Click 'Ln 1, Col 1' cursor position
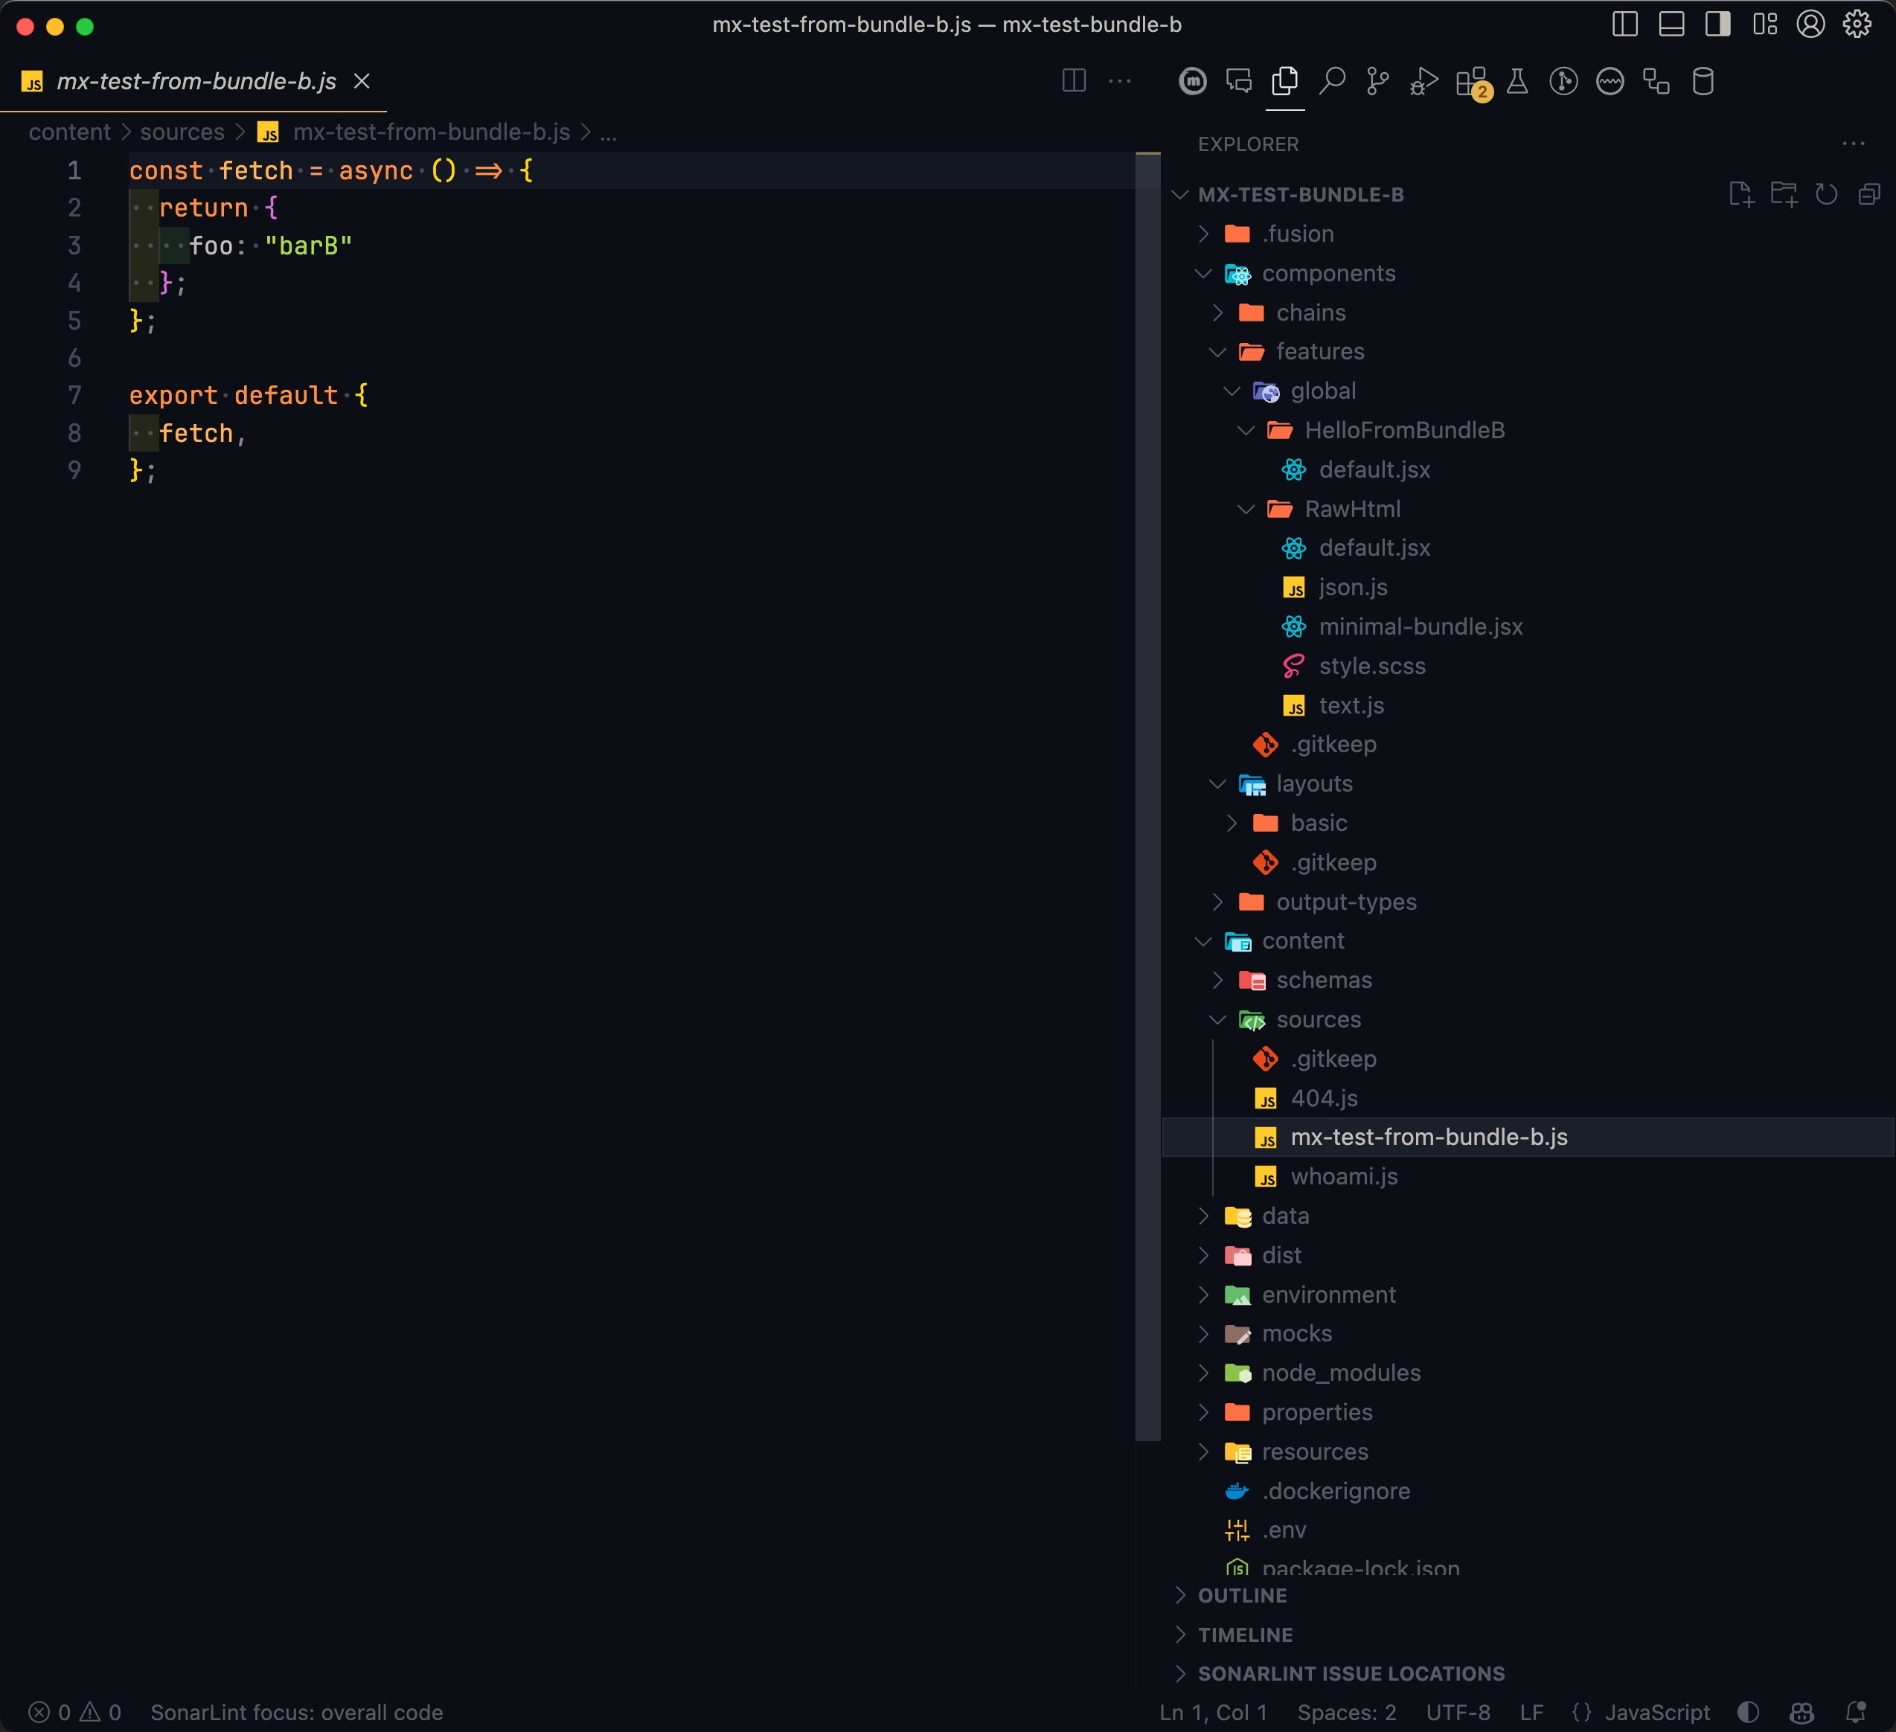 [1213, 1712]
